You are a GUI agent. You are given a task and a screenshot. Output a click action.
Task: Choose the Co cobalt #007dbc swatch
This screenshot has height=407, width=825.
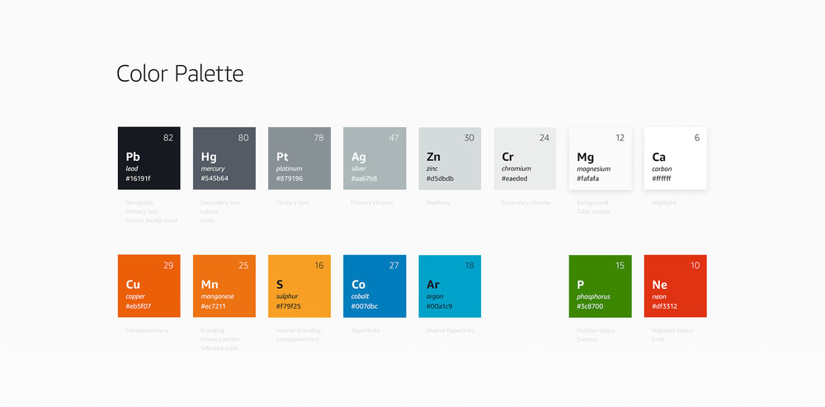coord(375,286)
